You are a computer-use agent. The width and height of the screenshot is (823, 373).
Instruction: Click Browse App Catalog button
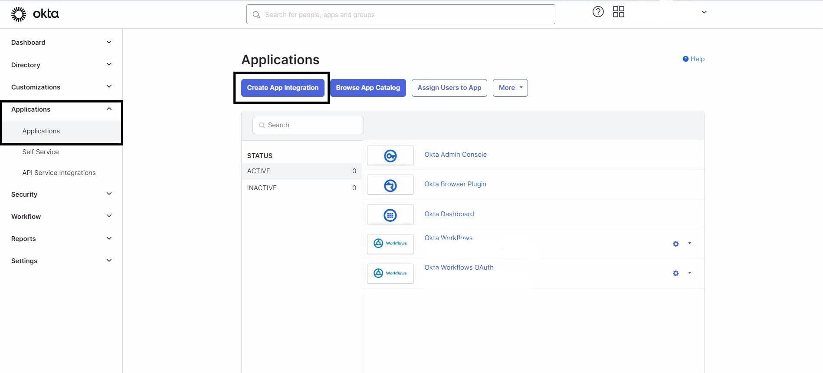[367, 88]
